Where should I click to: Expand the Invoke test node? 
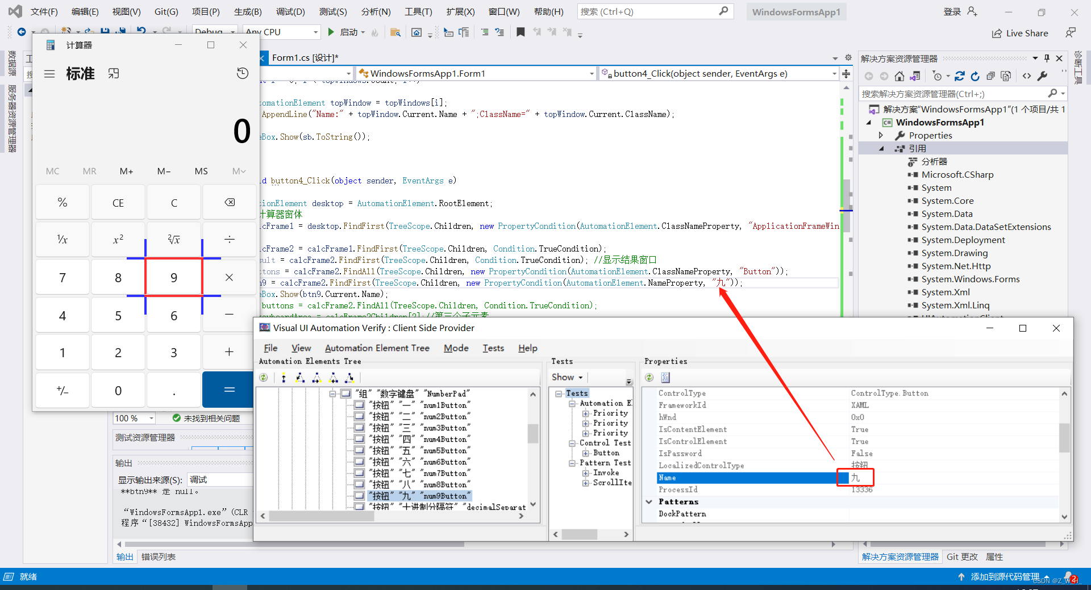point(585,472)
